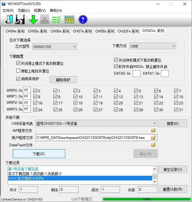192x202 pixels.
Task: Click the open file door icon in toolbar
Action: click(9, 19)
